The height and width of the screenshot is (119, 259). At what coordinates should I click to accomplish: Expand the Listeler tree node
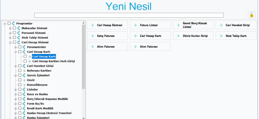point(16,90)
